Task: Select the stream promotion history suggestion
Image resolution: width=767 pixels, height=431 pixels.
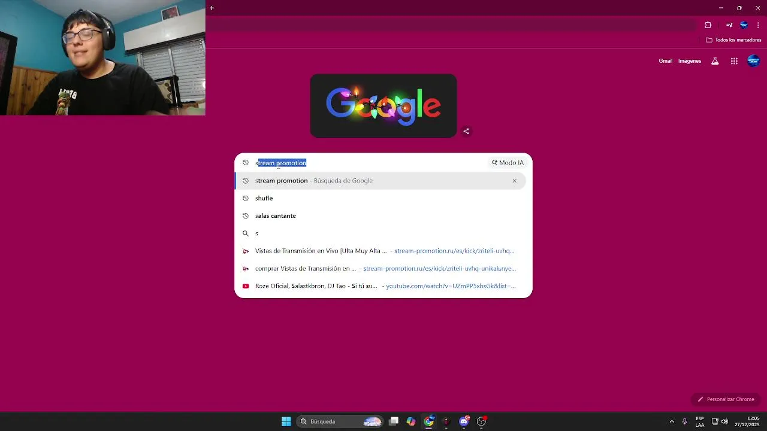Action: [x=381, y=181]
